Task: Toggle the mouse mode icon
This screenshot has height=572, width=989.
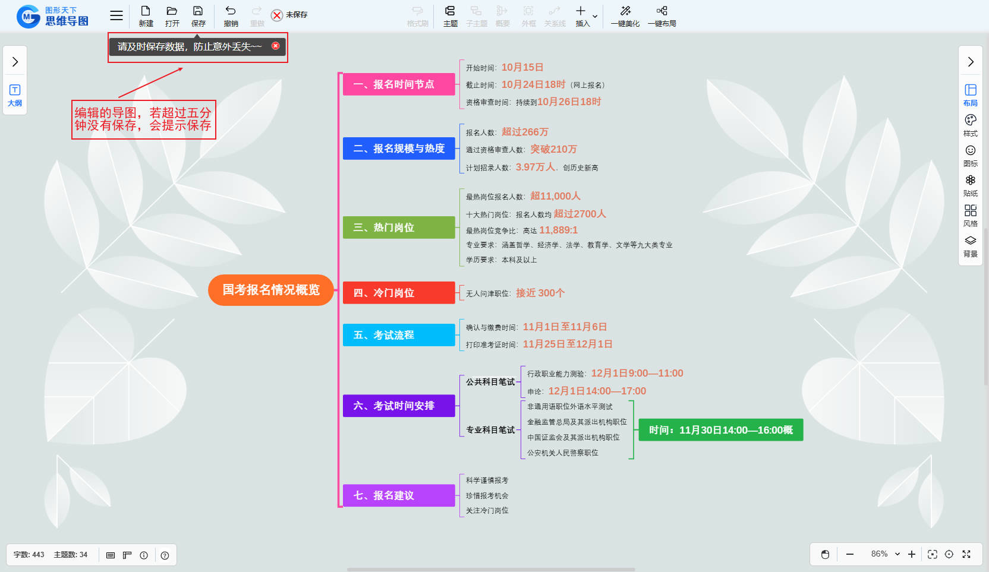Action: 825,554
